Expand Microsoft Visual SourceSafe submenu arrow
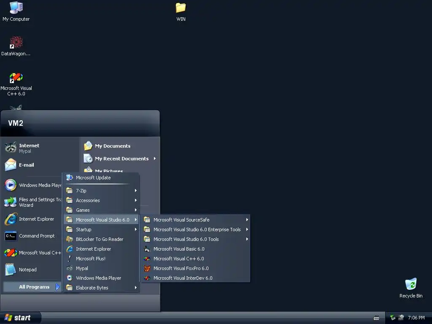Viewport: 432px width, 324px height. pos(247,219)
